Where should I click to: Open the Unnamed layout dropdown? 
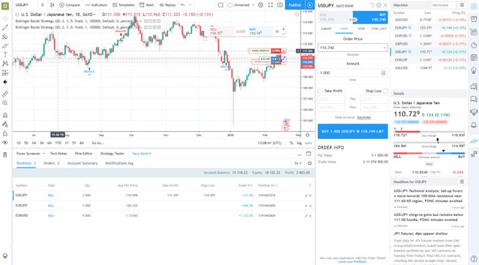click(241, 5)
